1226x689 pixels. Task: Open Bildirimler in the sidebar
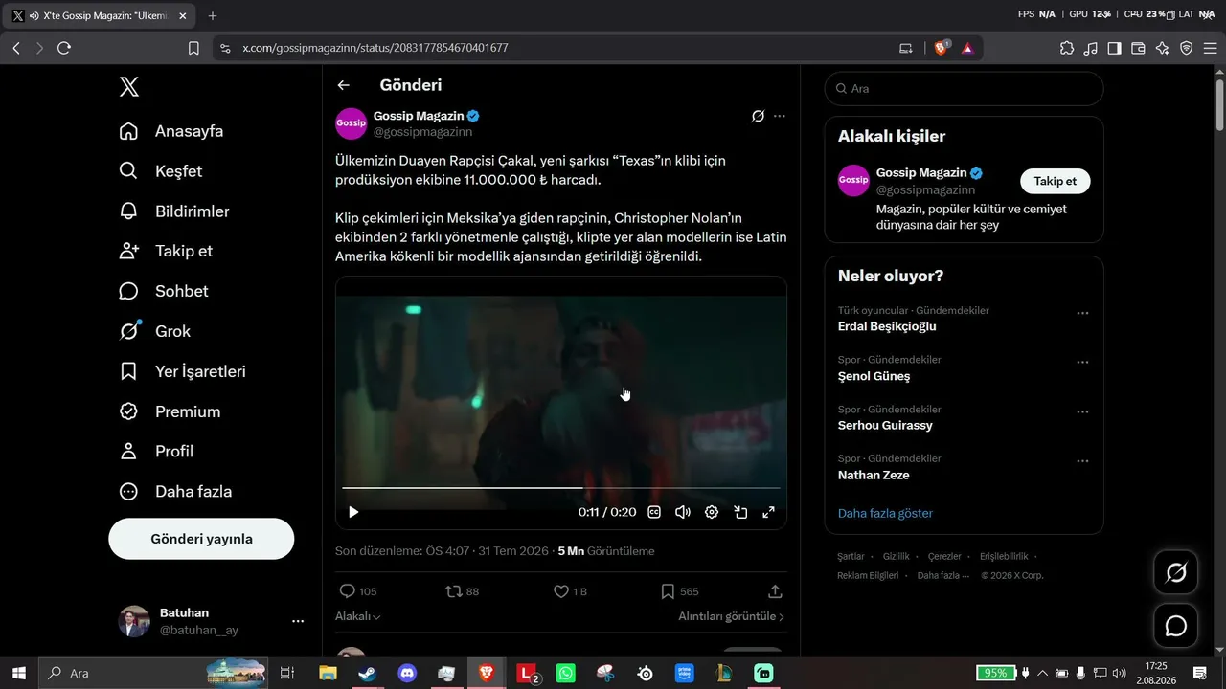pos(173,211)
